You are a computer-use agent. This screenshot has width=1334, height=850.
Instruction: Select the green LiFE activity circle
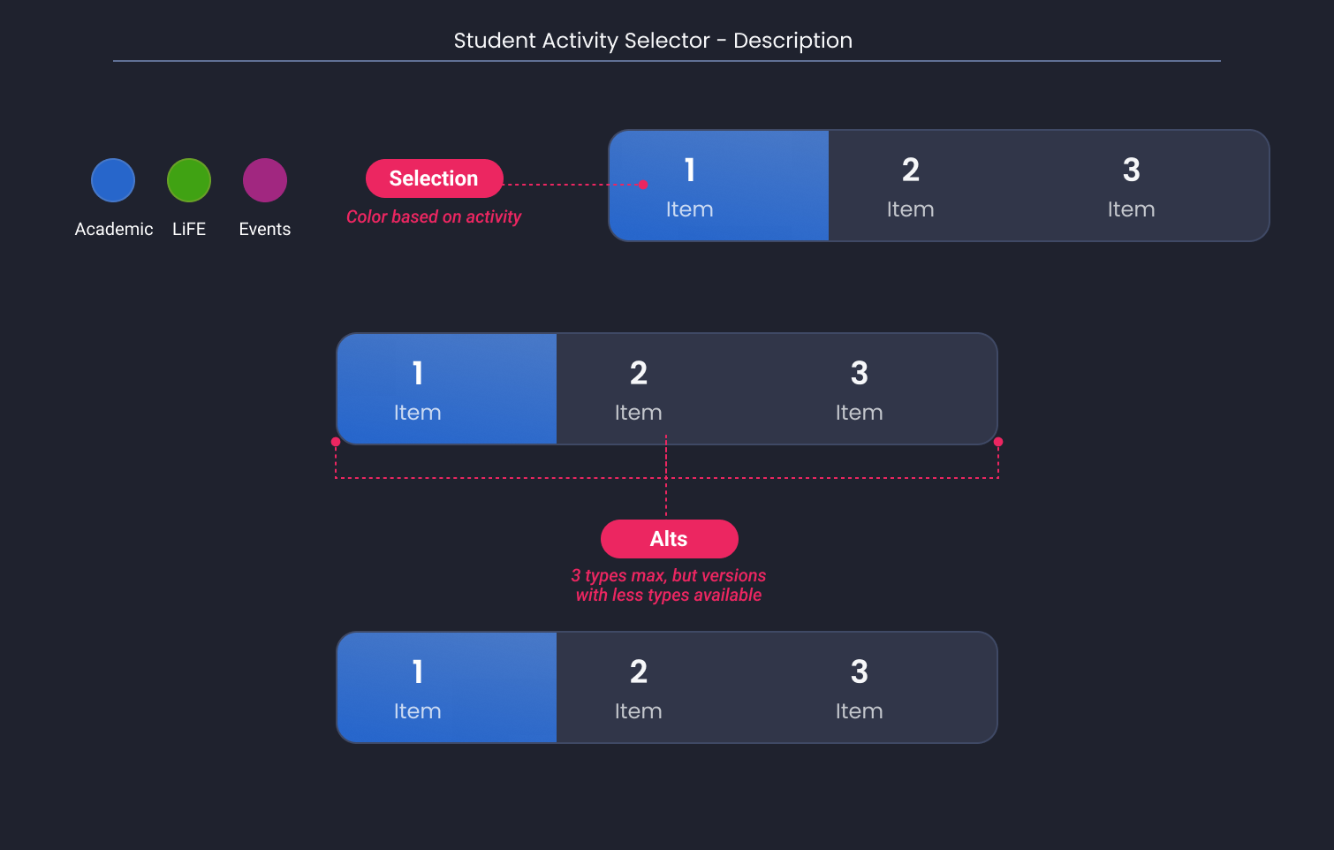click(x=188, y=179)
